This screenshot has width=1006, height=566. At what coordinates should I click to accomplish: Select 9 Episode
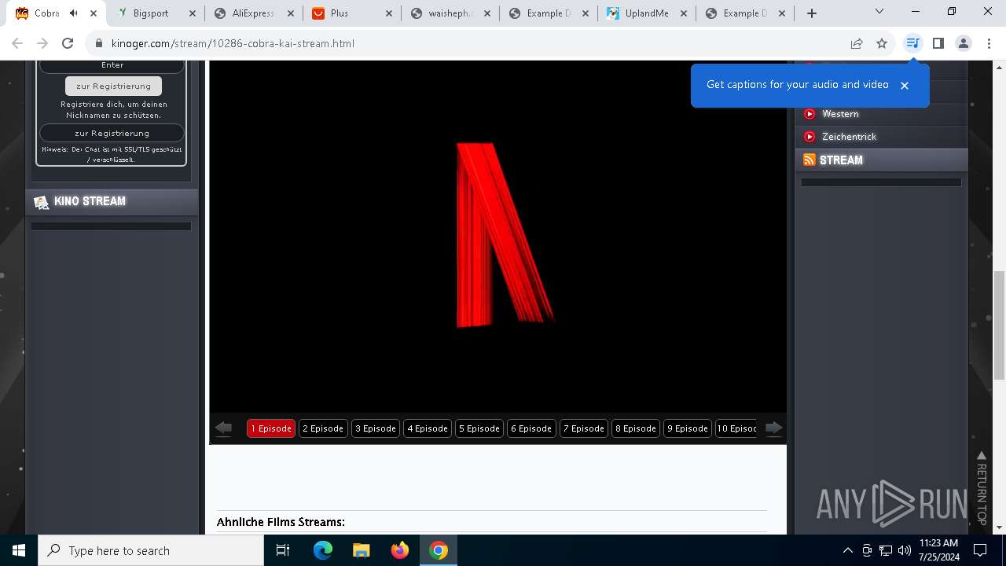pyautogui.click(x=688, y=428)
